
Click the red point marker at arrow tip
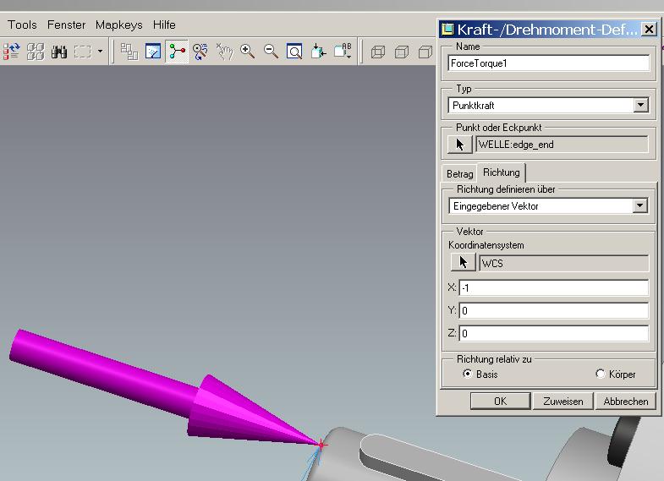(x=321, y=445)
